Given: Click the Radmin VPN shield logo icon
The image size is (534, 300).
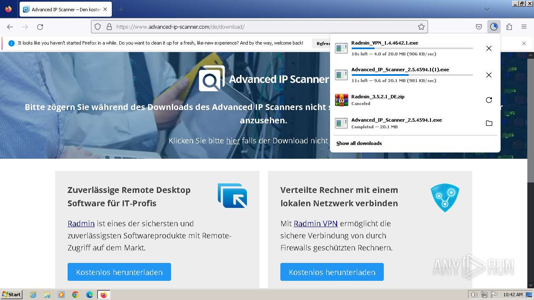Looking at the screenshot, I should [x=445, y=197].
